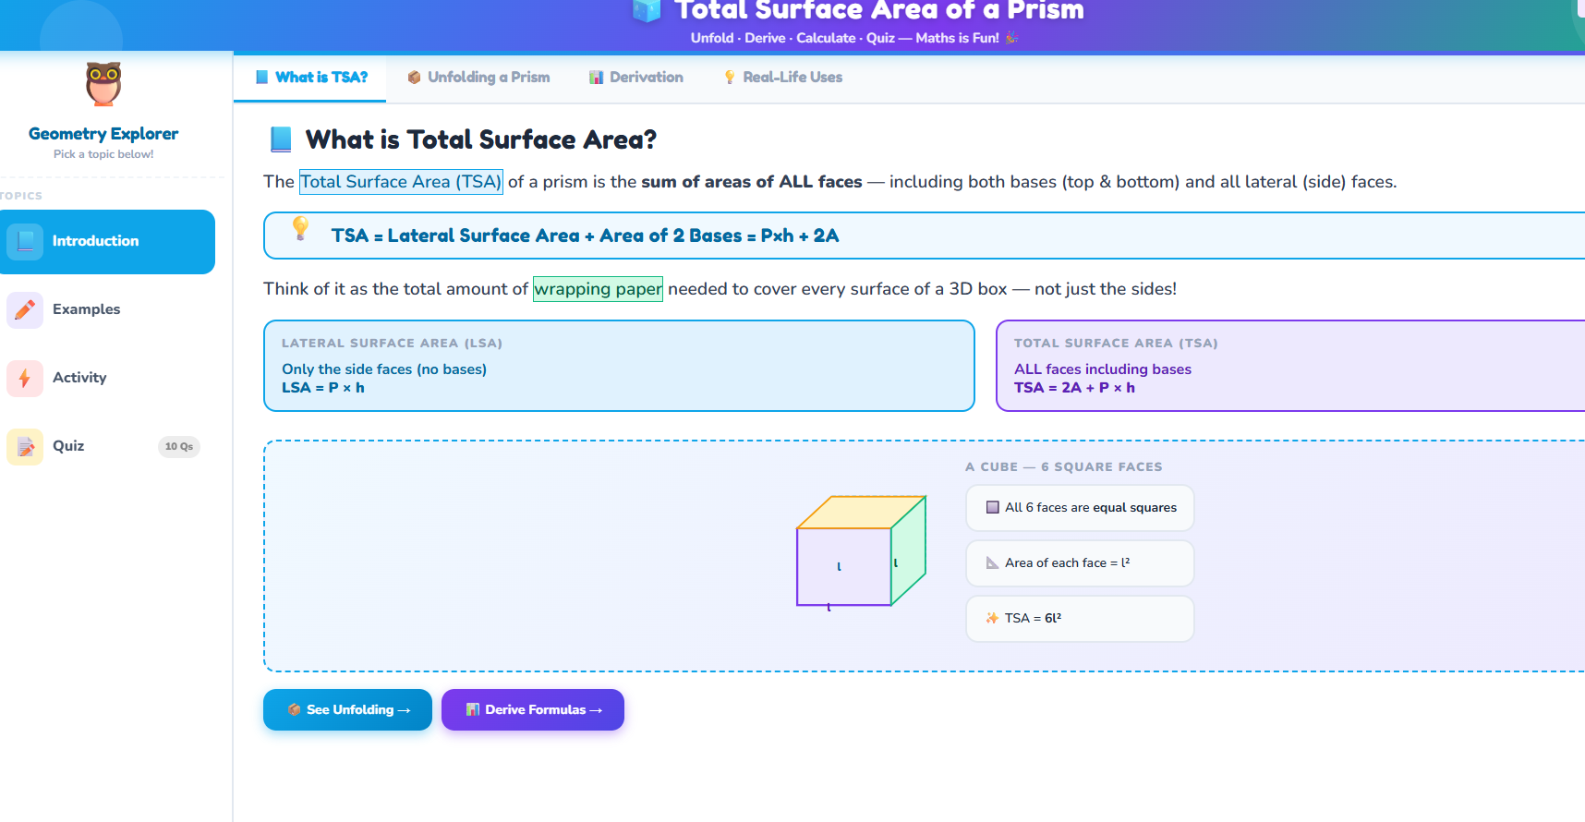Click the pencil icon next to Examples

point(25,309)
